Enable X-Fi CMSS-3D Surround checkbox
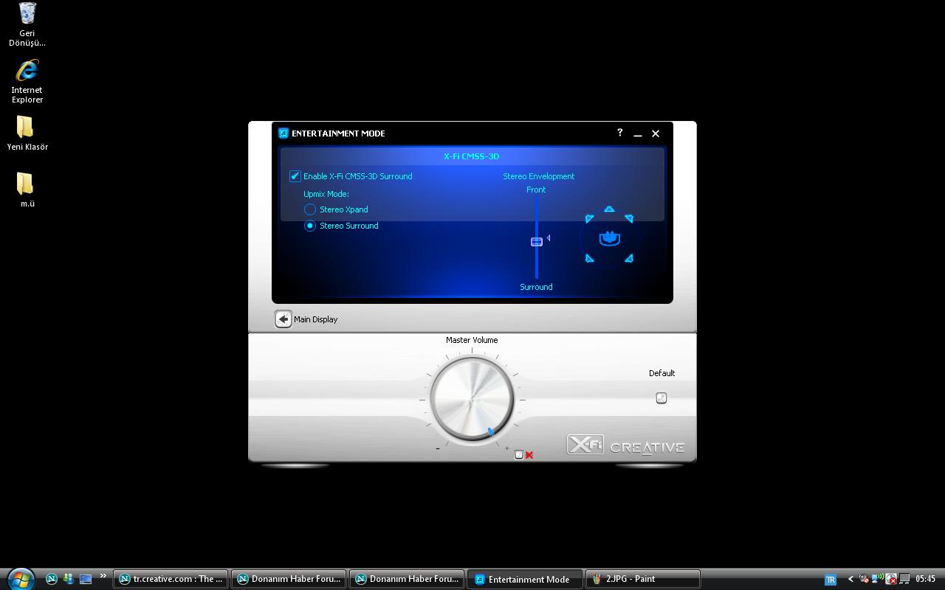Viewport: 945px width, 590px height. click(x=295, y=176)
